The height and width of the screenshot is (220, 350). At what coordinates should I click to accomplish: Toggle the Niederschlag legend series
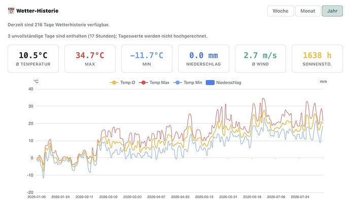(x=223, y=82)
